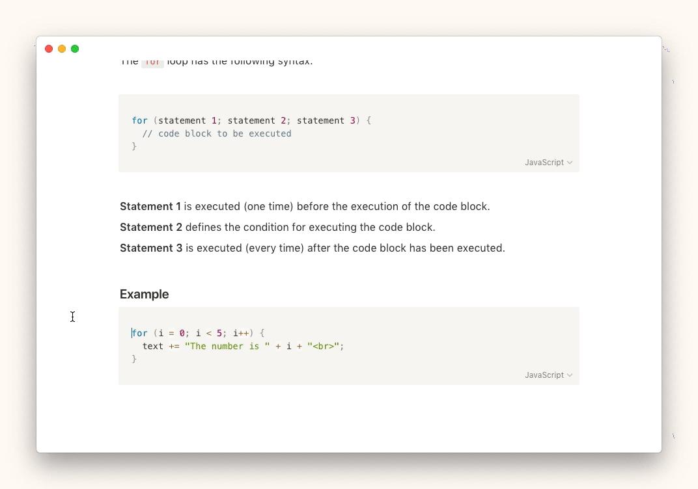Close the window with the red button
The height and width of the screenshot is (489, 698).
pyautogui.click(x=49, y=49)
